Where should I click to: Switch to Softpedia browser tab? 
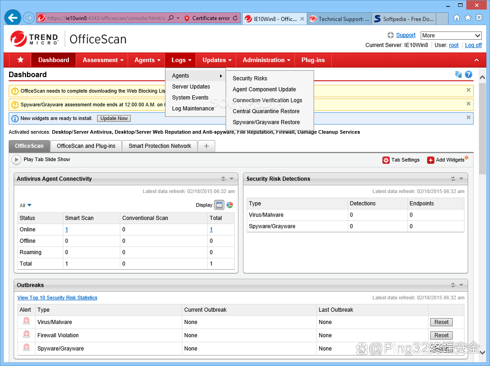pos(404,19)
